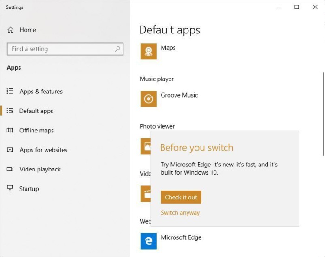Image resolution: width=325 pixels, height=257 pixels.
Task: Click the Maps app icon
Action: (149, 51)
